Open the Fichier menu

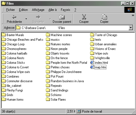(10, 10)
